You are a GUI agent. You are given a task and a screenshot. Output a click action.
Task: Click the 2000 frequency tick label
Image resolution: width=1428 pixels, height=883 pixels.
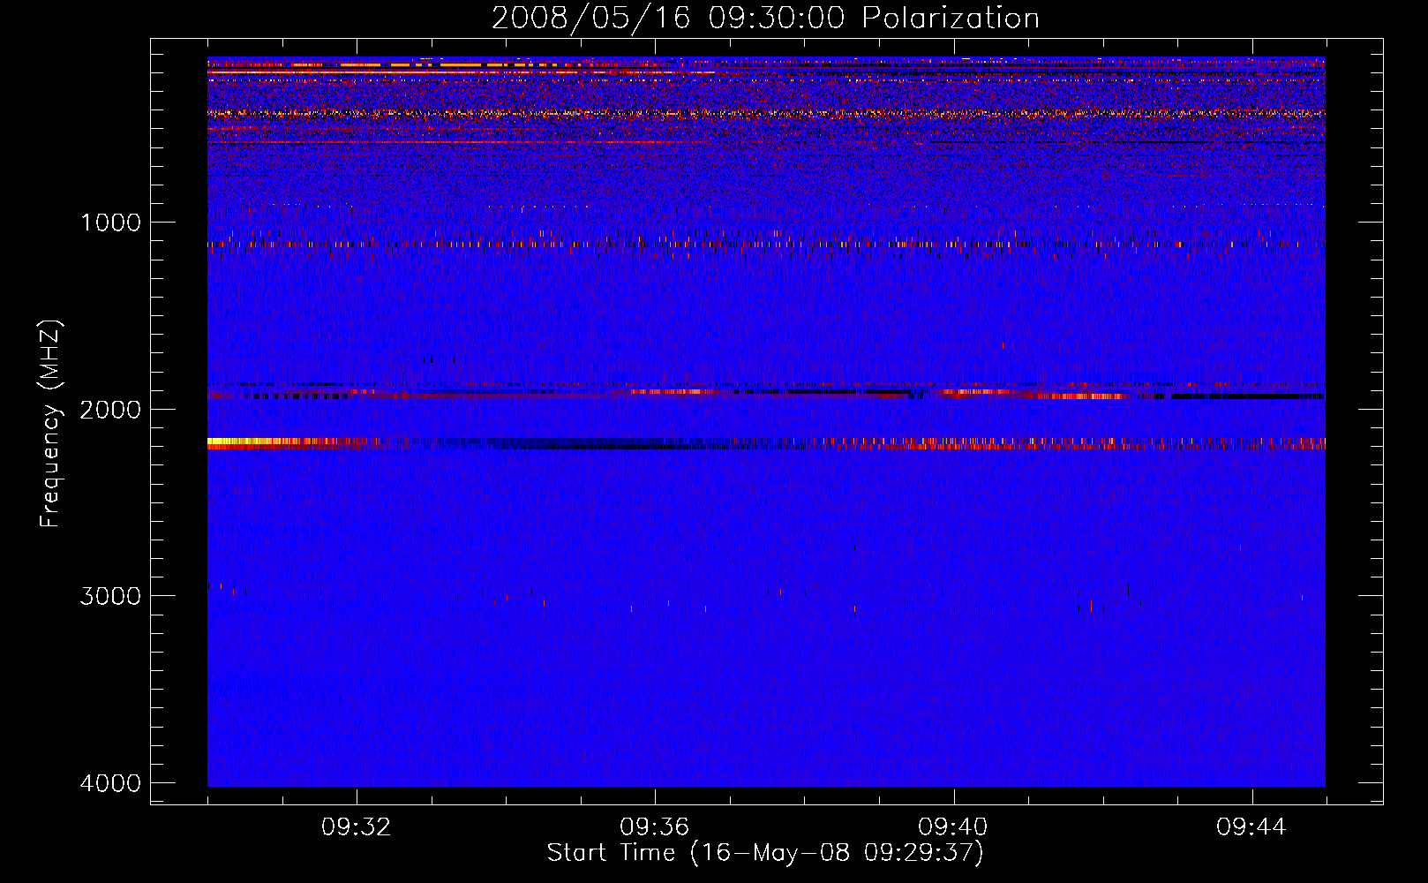[110, 409]
